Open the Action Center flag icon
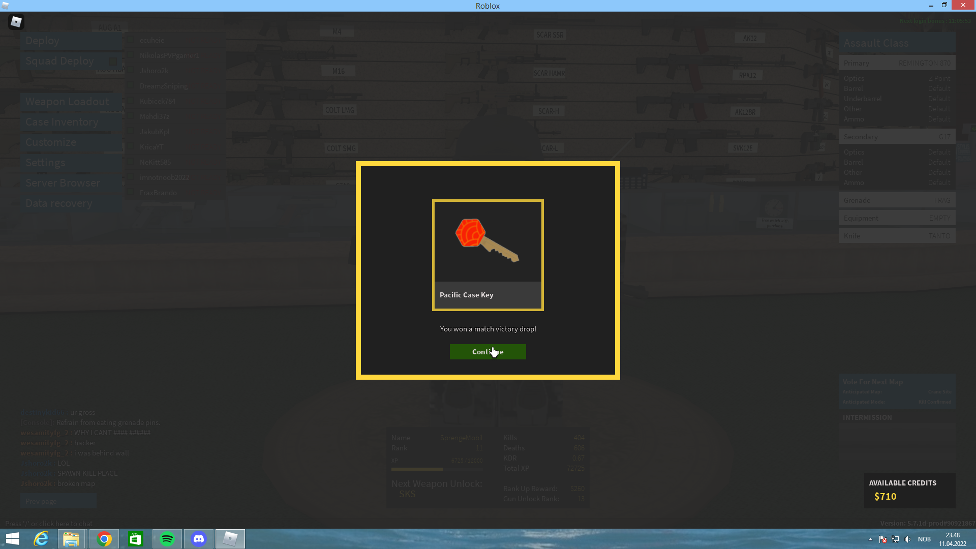 point(883,539)
